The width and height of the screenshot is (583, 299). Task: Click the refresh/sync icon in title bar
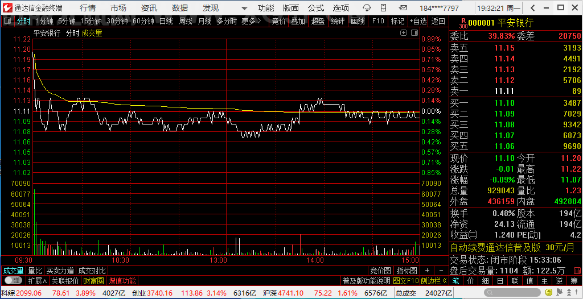367,8
